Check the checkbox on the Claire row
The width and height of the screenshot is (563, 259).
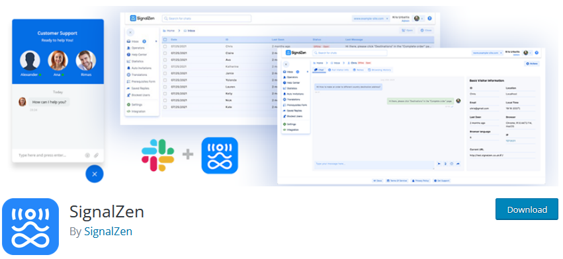(165, 53)
